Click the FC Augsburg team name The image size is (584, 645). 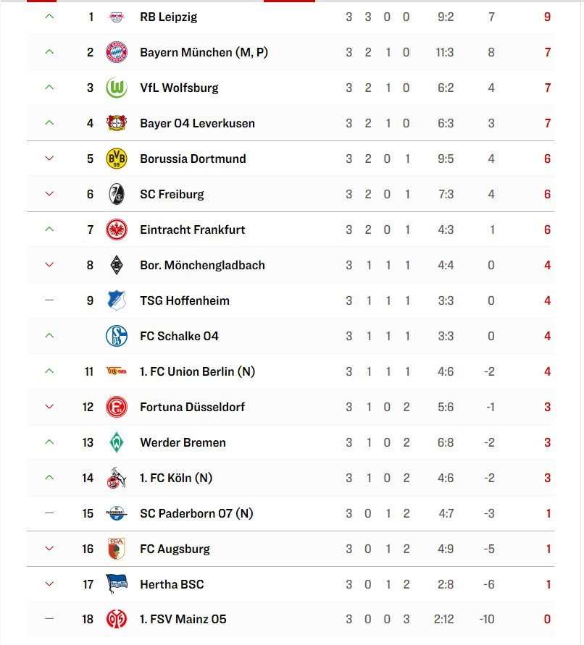point(175,549)
